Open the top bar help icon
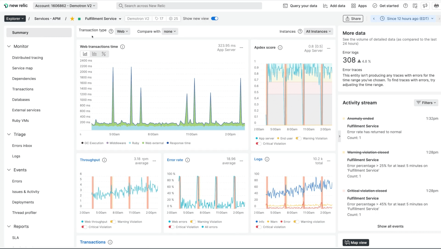The image size is (441, 249). 406,6
